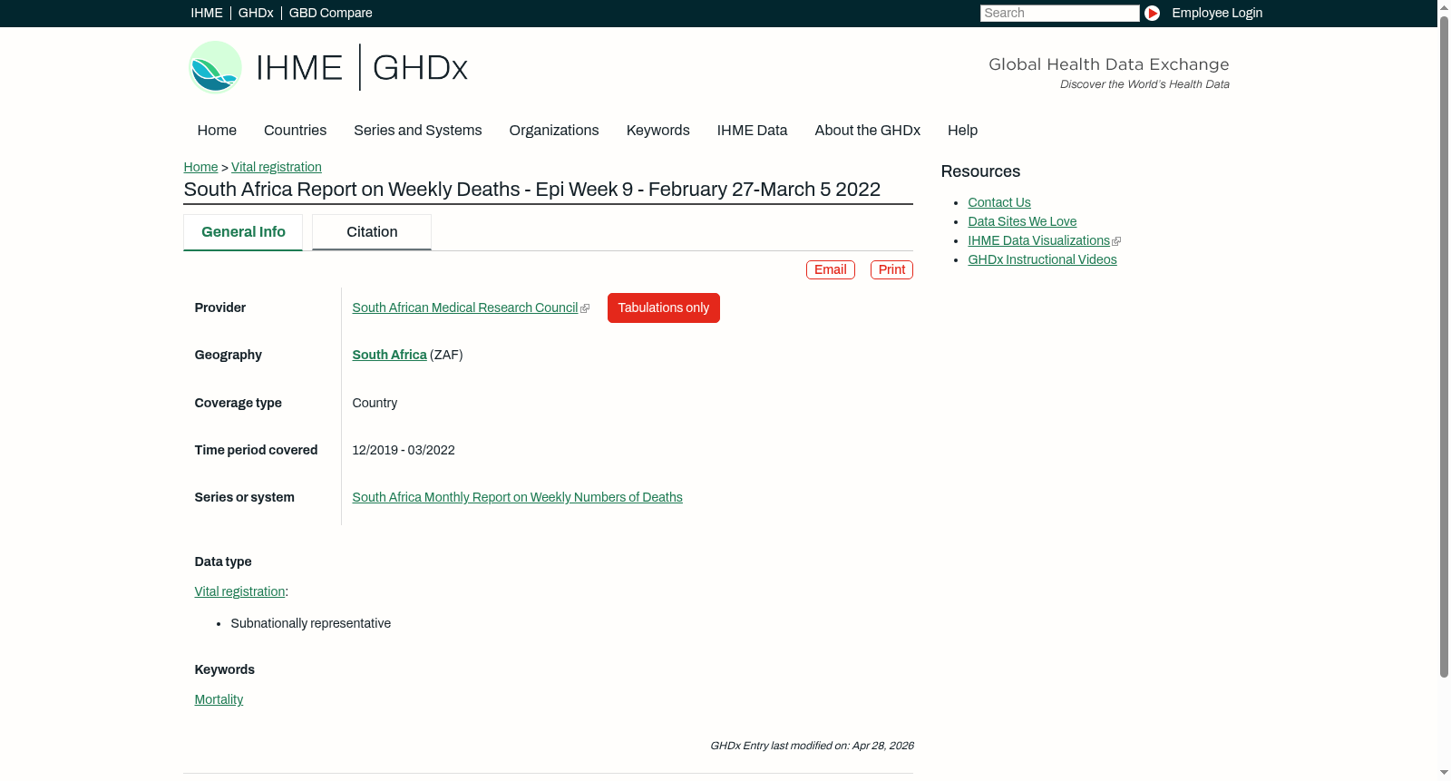Open GHDx Instructional Videos link
Viewport: 1451px width, 781px height.
[x=1042, y=259]
